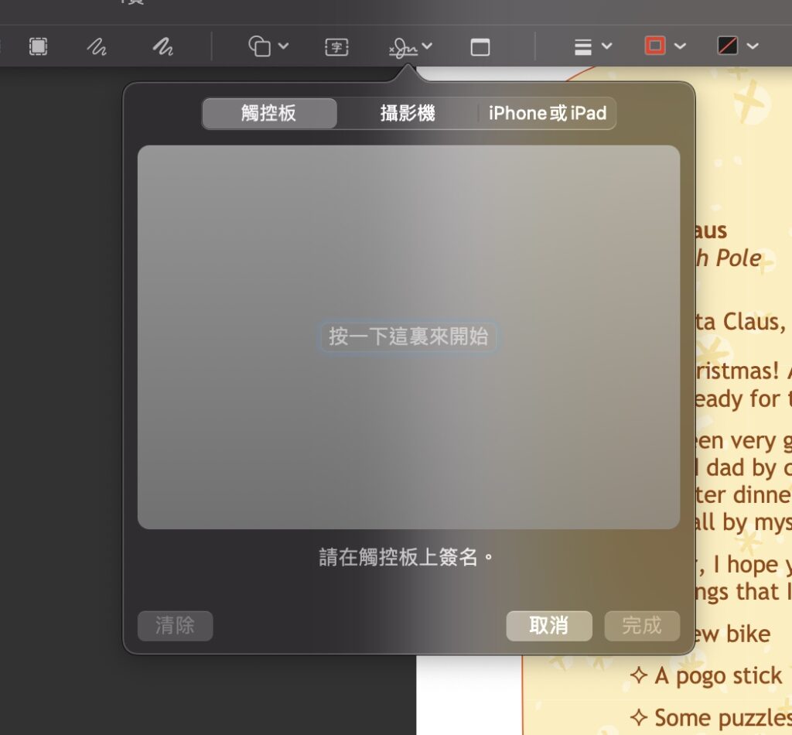Select the Draw brush tool
This screenshot has height=735, width=792.
162,46
